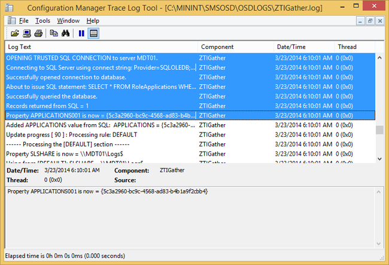The height and width of the screenshot is (265, 389).
Task: Click the document icon left of File menu
Action: (11, 20)
